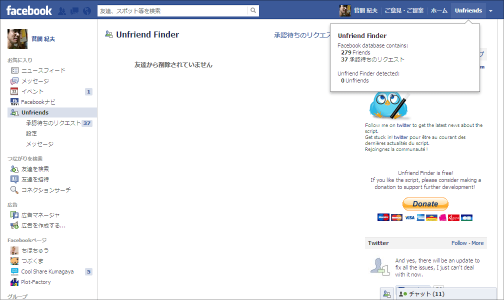This screenshot has width=504, height=300.
Task: Open 友達を検索 in sidebar
Action: [35, 169]
